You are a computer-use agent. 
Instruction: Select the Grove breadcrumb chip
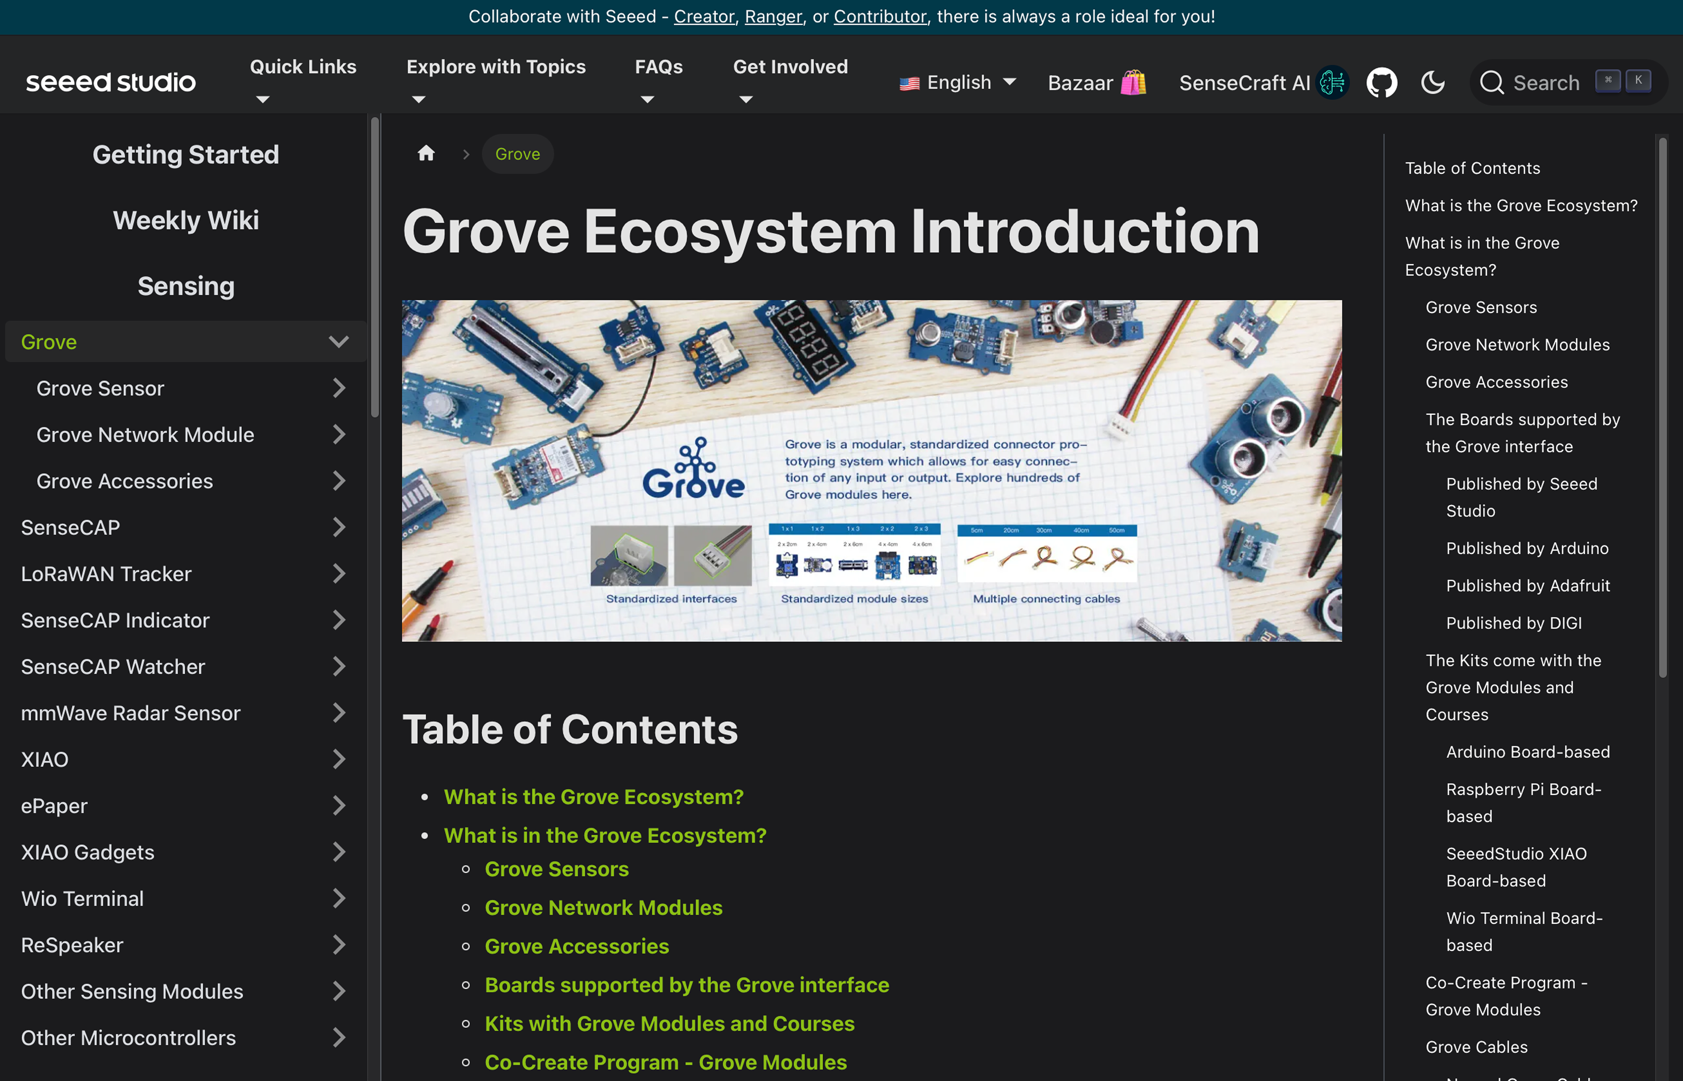(x=517, y=154)
